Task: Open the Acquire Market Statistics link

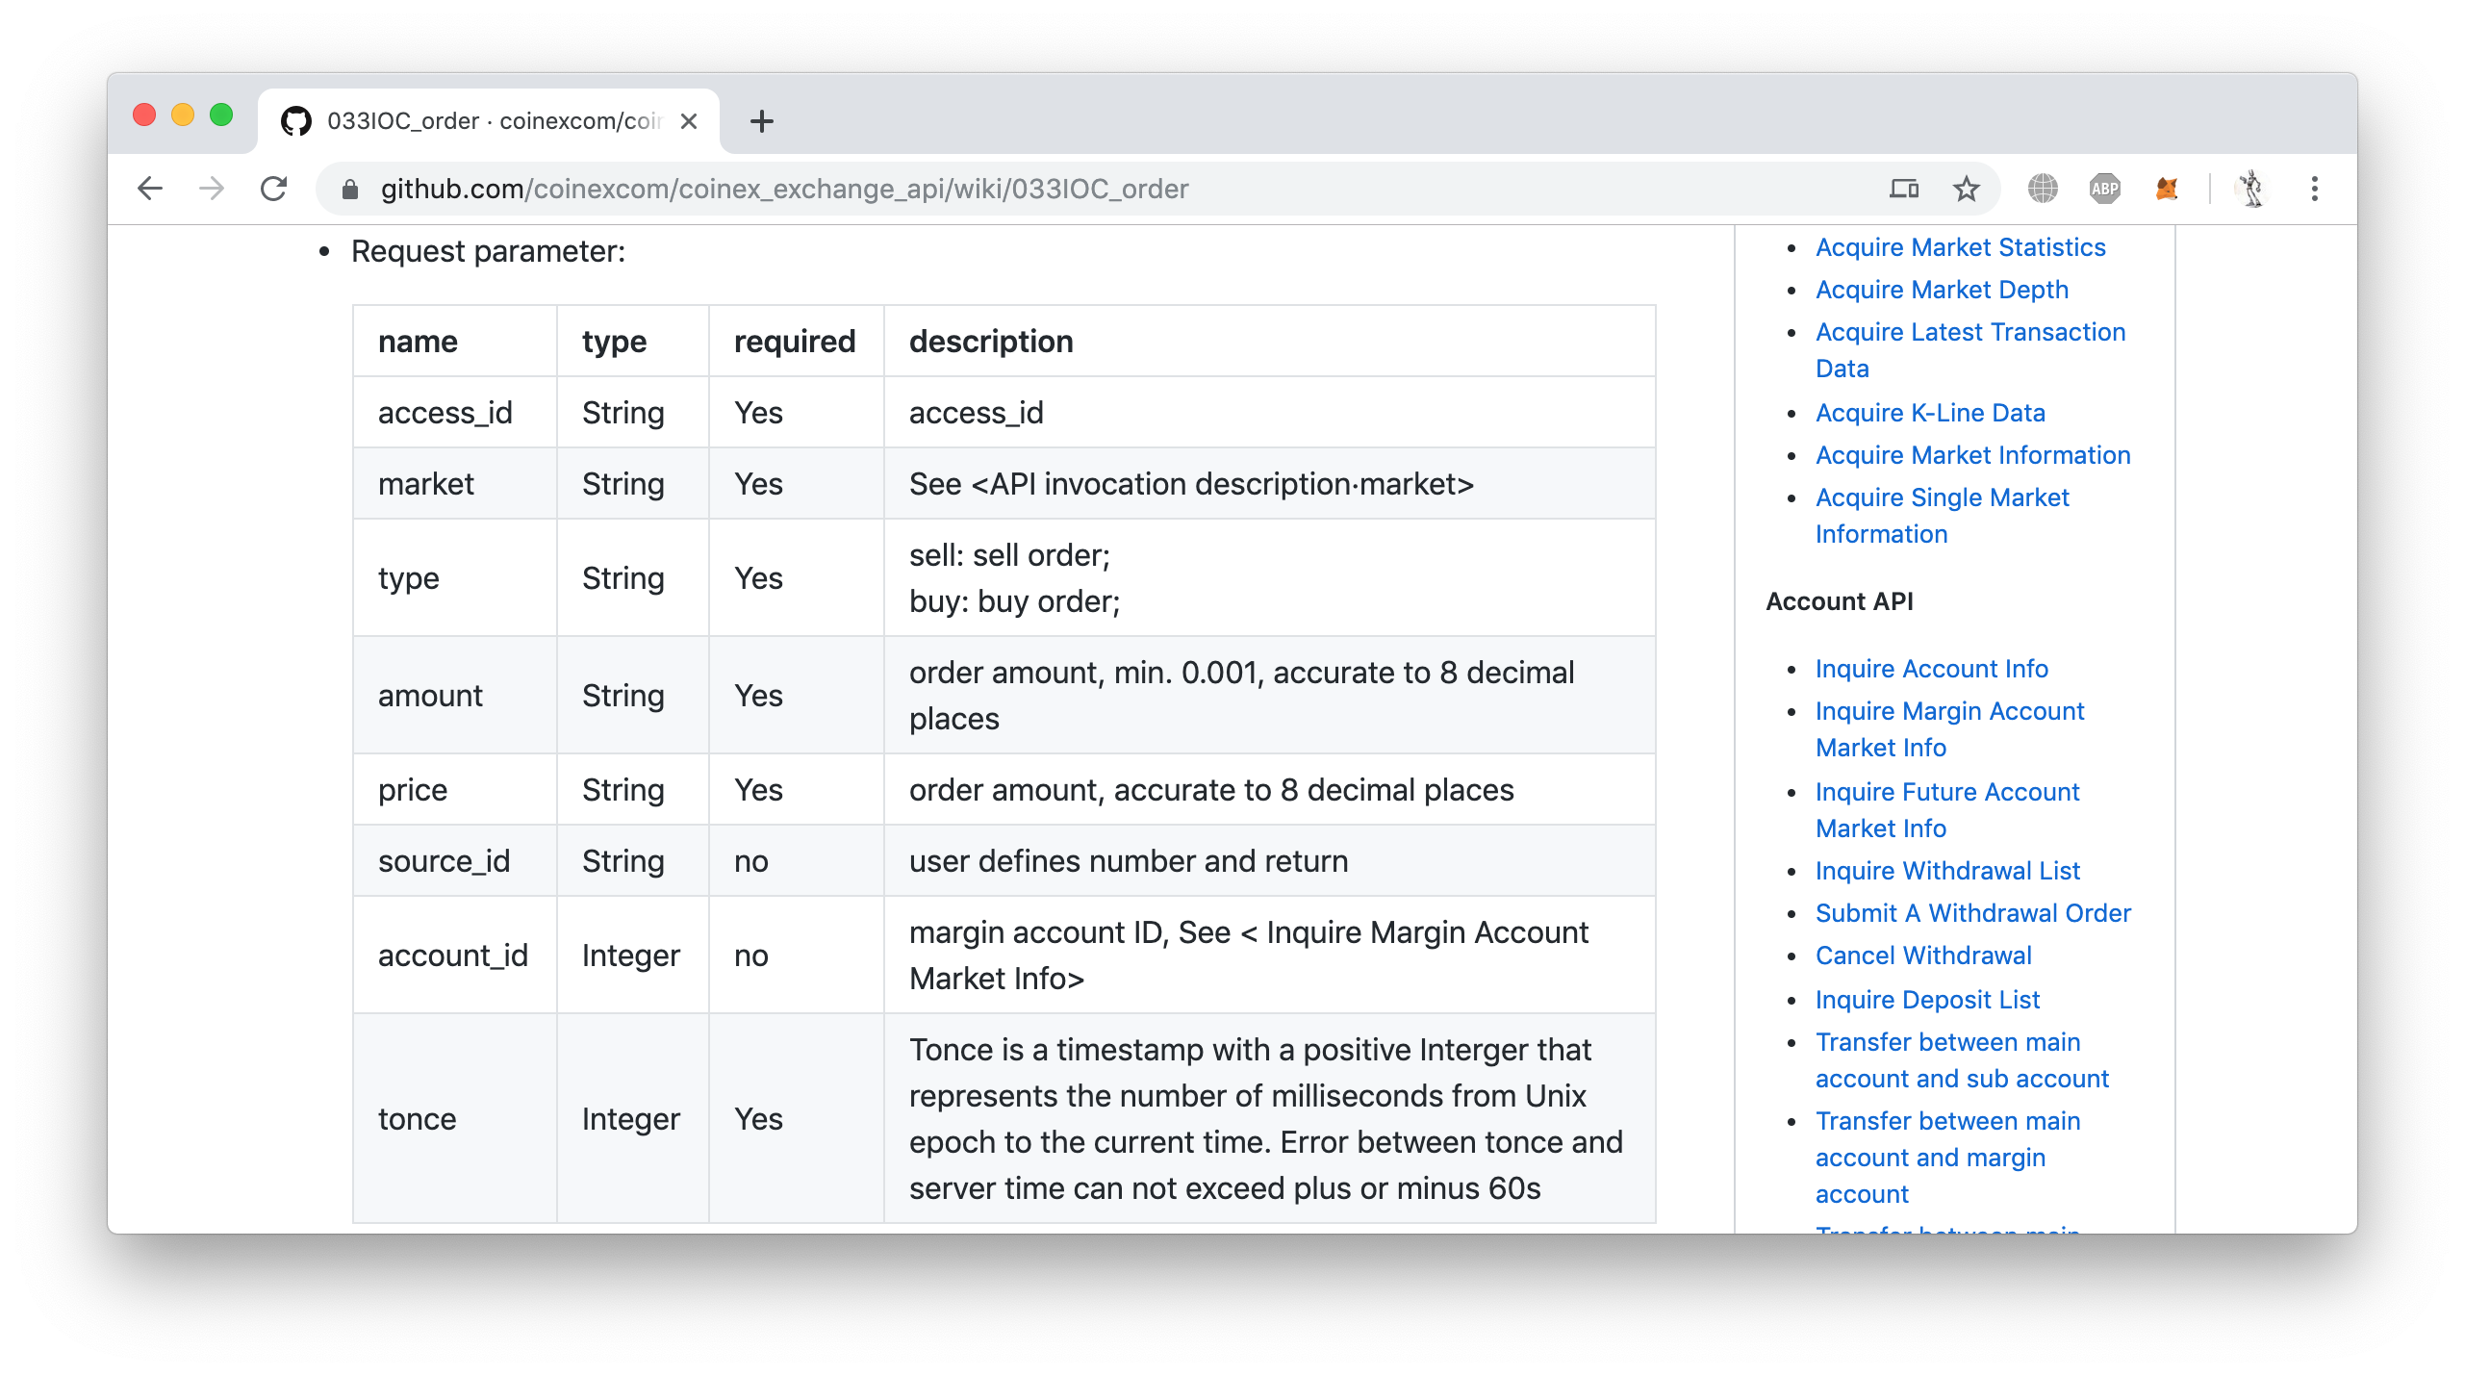Action: pos(1960,247)
